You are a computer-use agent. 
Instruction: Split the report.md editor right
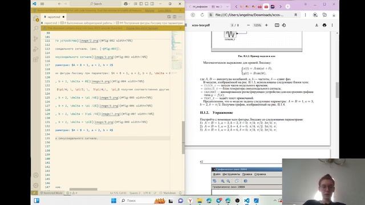[x=175, y=17]
